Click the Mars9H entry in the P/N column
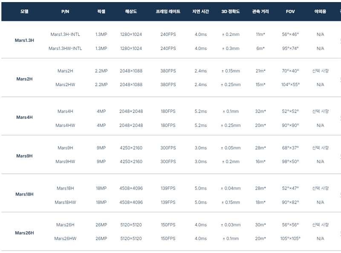The width and height of the screenshot is (341, 253). click(x=65, y=148)
